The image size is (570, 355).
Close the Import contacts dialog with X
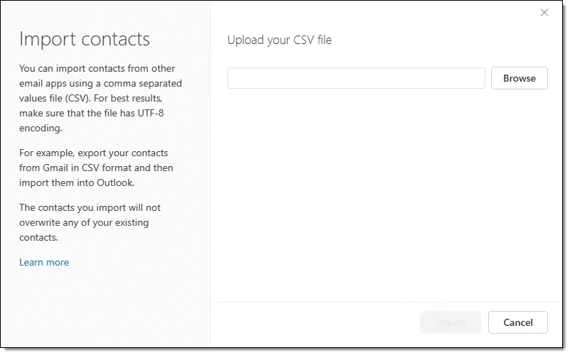544,12
